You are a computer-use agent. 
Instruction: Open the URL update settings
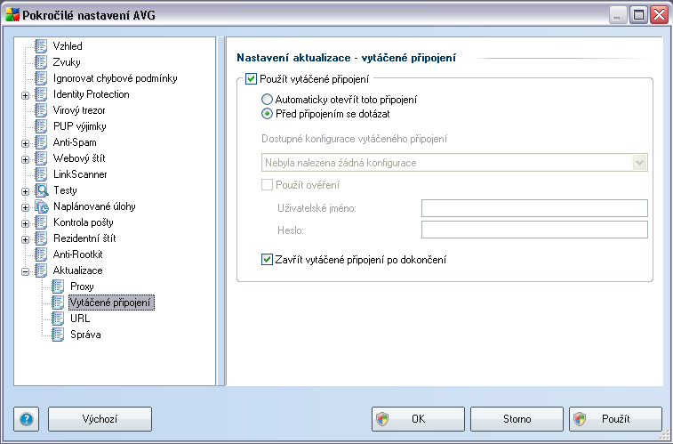coord(80,319)
